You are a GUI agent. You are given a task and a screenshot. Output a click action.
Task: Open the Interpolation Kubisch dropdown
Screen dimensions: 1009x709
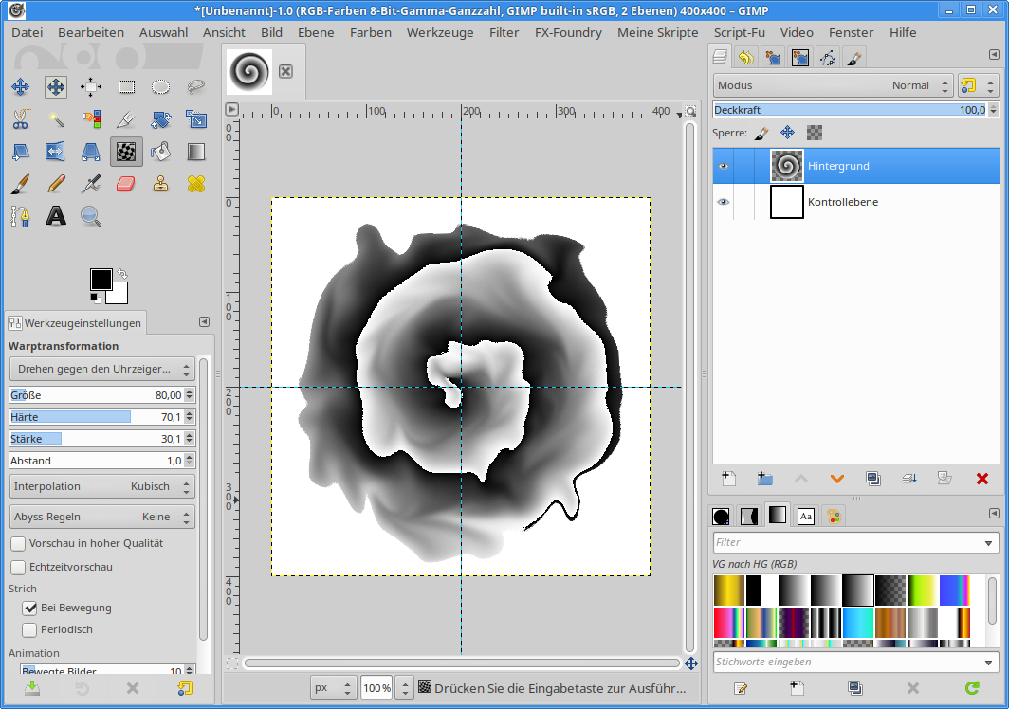tap(101, 486)
